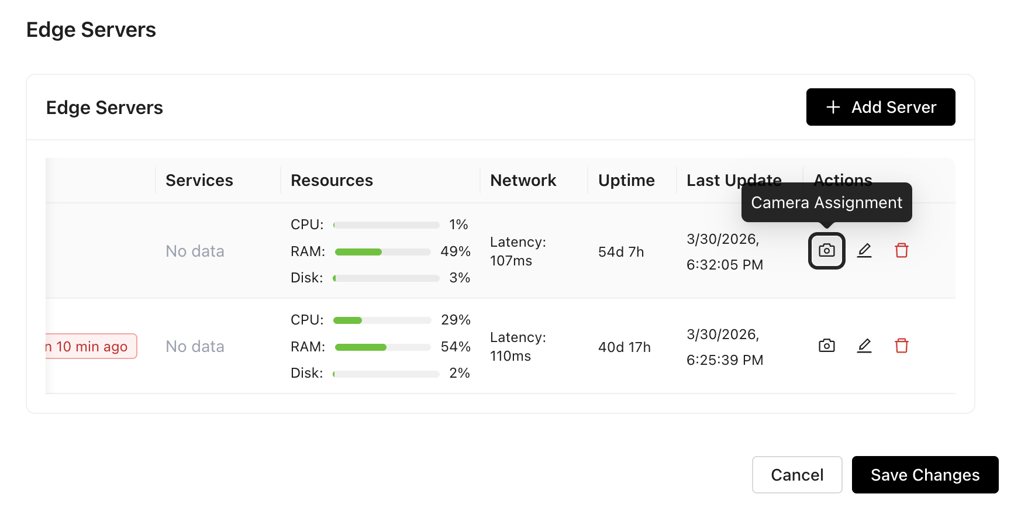Click the 3/30/2026, 6:25:39 PM timestamp
The image size is (1021, 511).
pos(725,347)
